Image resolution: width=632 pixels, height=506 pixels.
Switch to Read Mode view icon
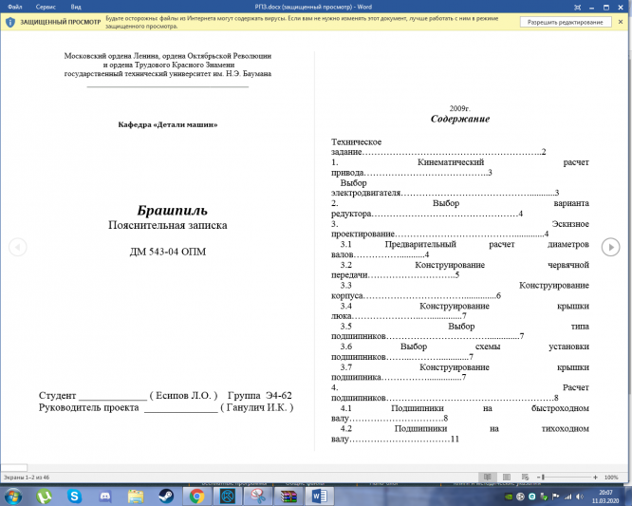tap(488, 477)
